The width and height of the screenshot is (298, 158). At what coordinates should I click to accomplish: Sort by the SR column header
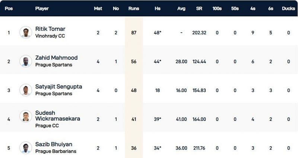coord(199,8)
